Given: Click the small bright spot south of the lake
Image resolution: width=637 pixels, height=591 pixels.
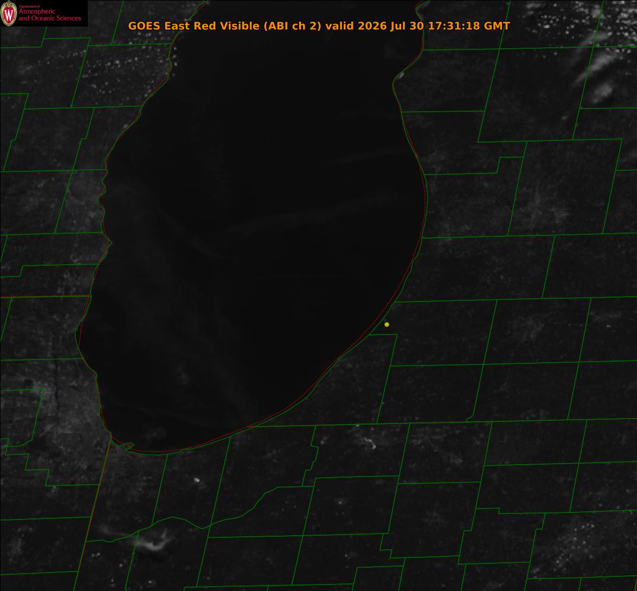Looking at the screenshot, I should click(x=197, y=480).
